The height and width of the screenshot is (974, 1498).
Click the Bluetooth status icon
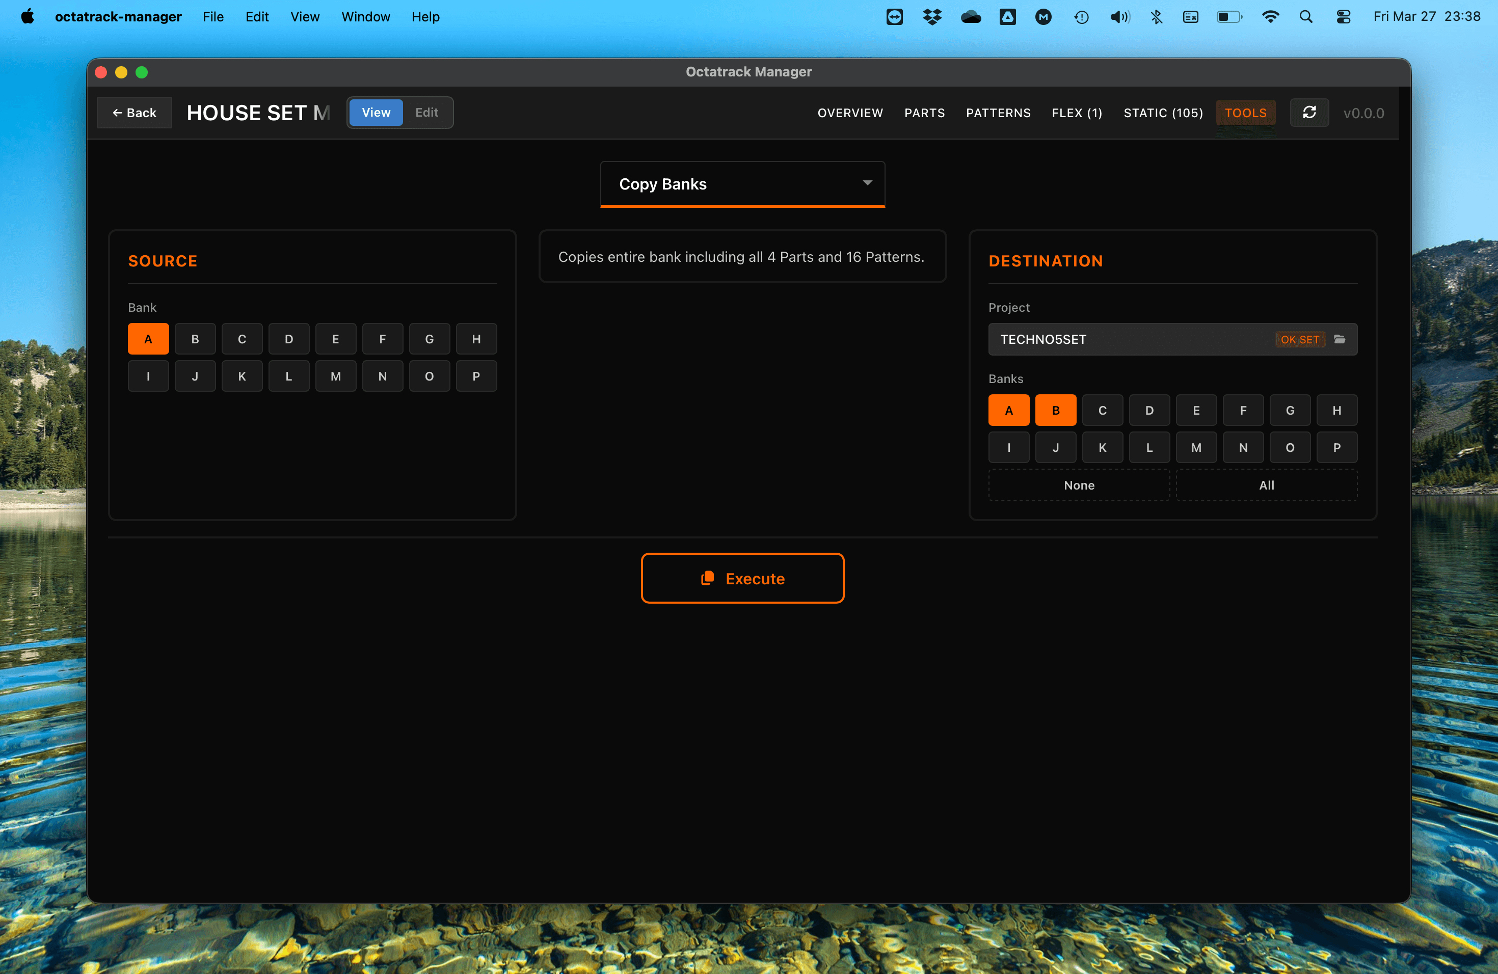(1156, 17)
